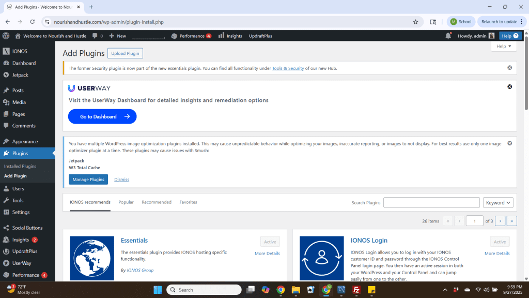
Task: Switch to the Popular tab
Action: pyautogui.click(x=126, y=202)
